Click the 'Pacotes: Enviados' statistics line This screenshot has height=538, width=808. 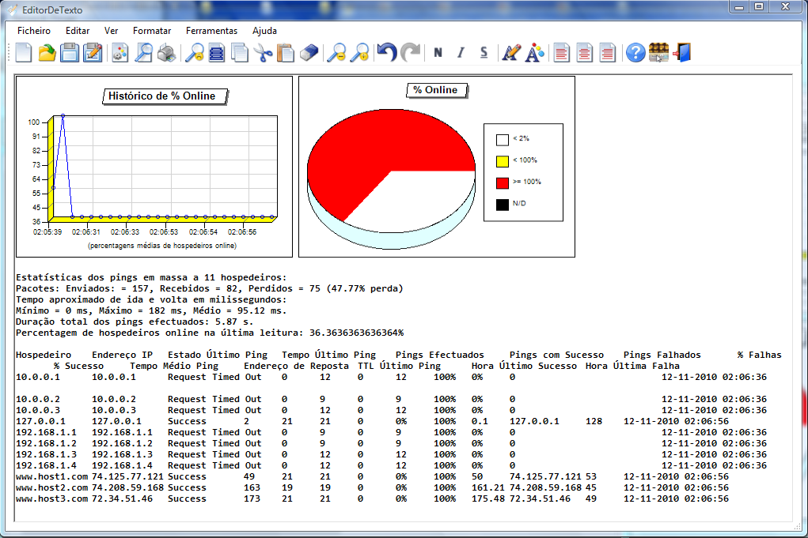tap(209, 288)
